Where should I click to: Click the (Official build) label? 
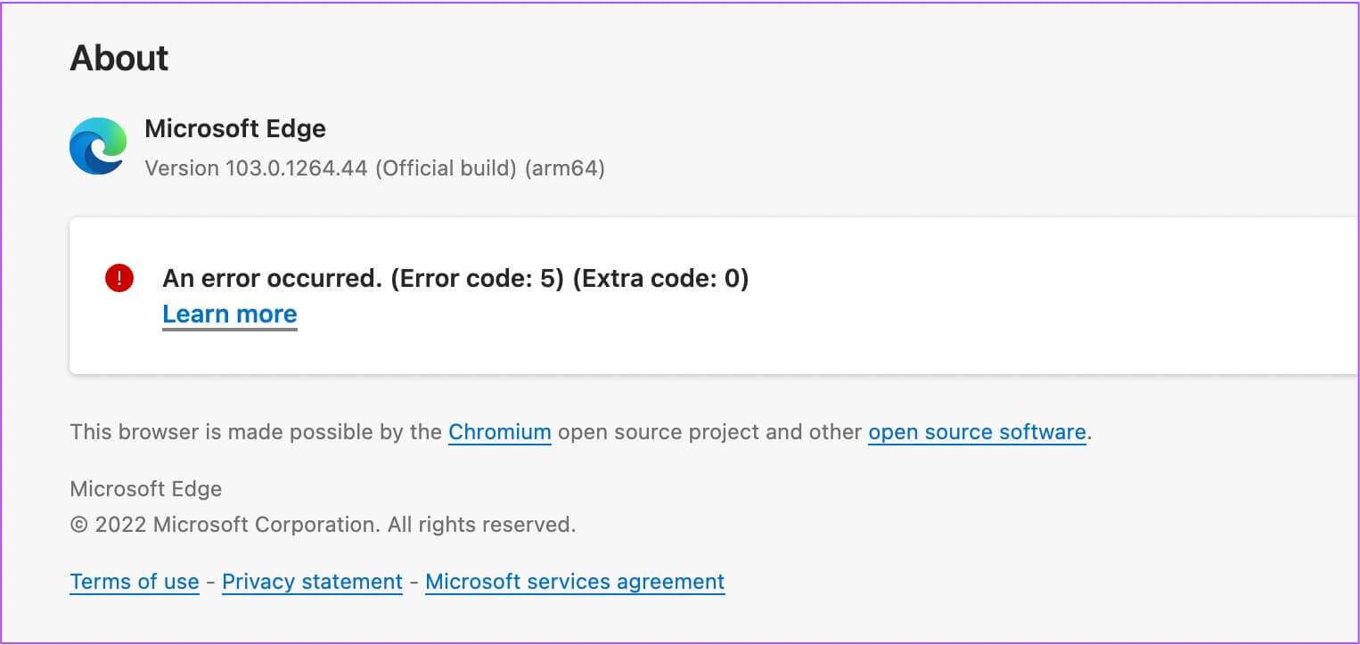446,168
